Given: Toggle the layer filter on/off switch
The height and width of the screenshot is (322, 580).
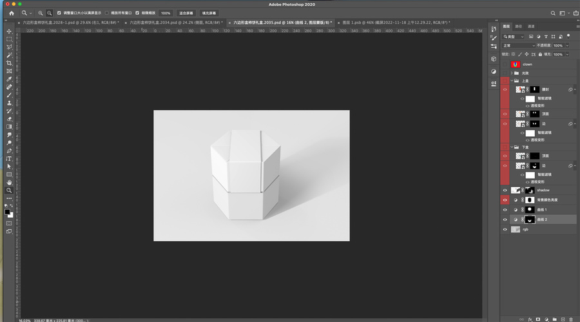Looking at the screenshot, I should click(x=568, y=36).
